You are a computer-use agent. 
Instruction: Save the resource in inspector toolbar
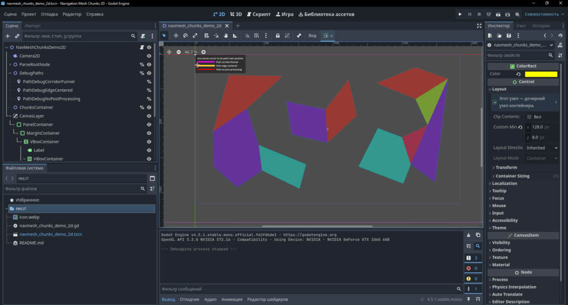[x=509, y=35]
